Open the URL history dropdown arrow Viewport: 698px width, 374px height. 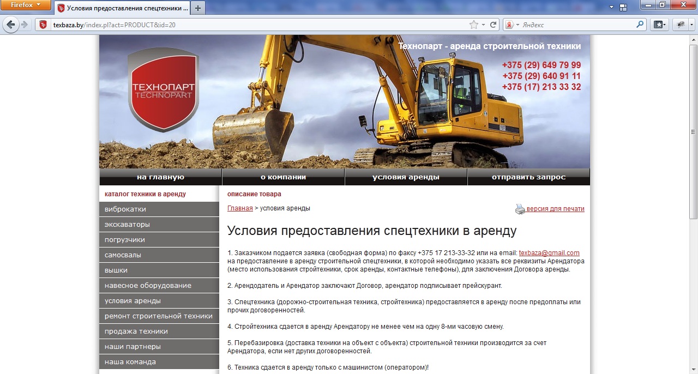484,25
